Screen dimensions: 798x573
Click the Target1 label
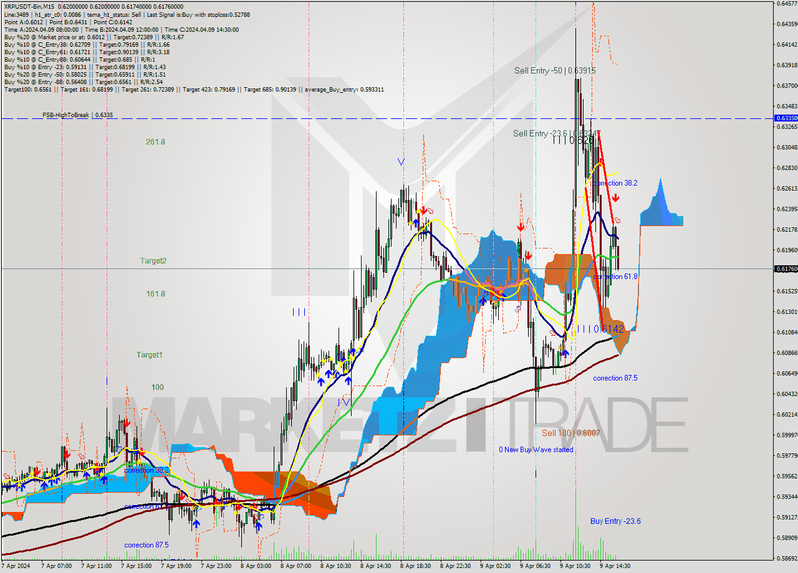click(150, 355)
